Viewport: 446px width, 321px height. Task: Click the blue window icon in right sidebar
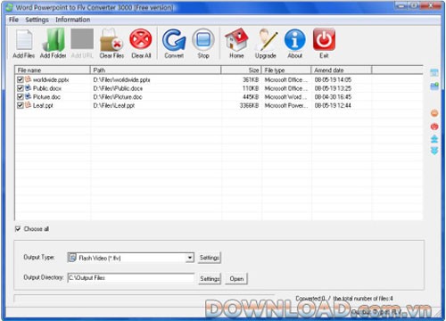(434, 72)
